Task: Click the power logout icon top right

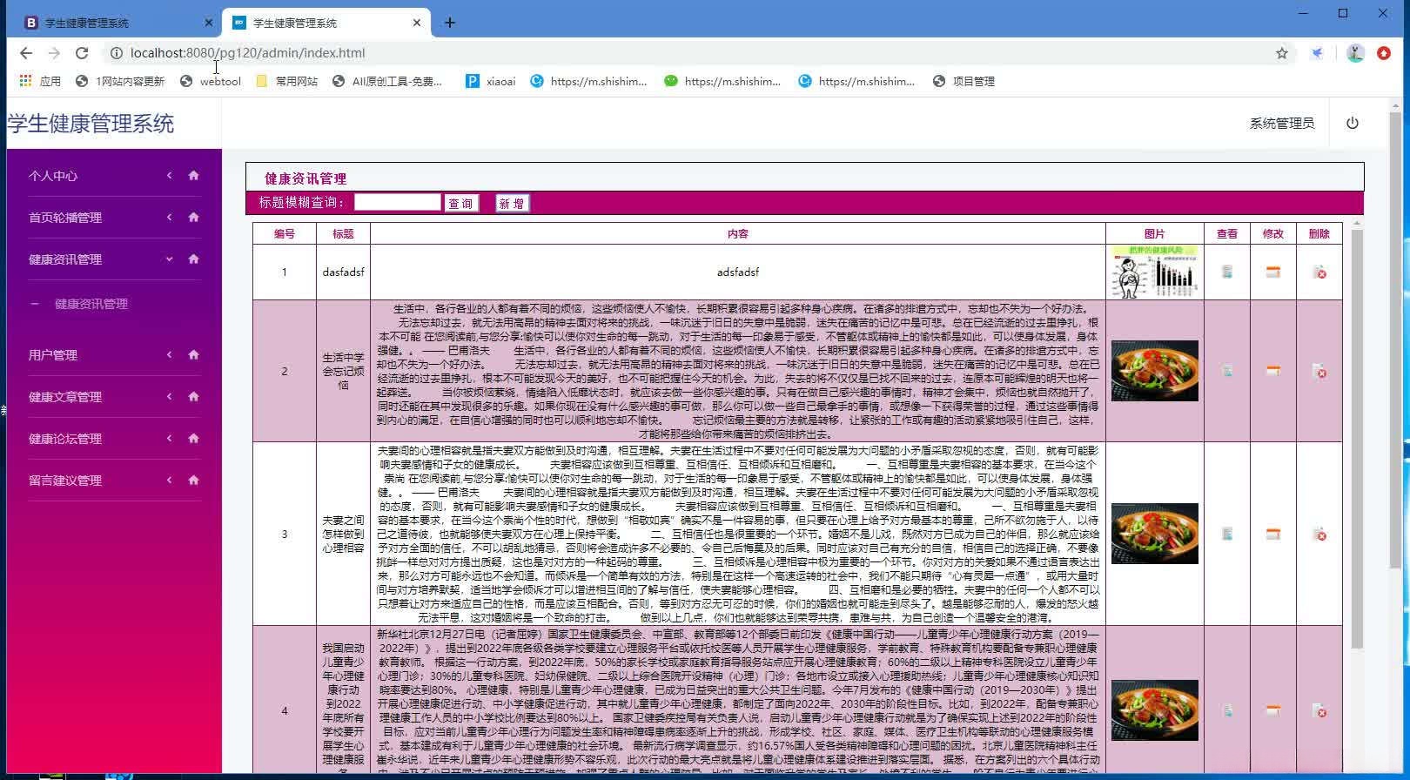Action: click(x=1352, y=123)
